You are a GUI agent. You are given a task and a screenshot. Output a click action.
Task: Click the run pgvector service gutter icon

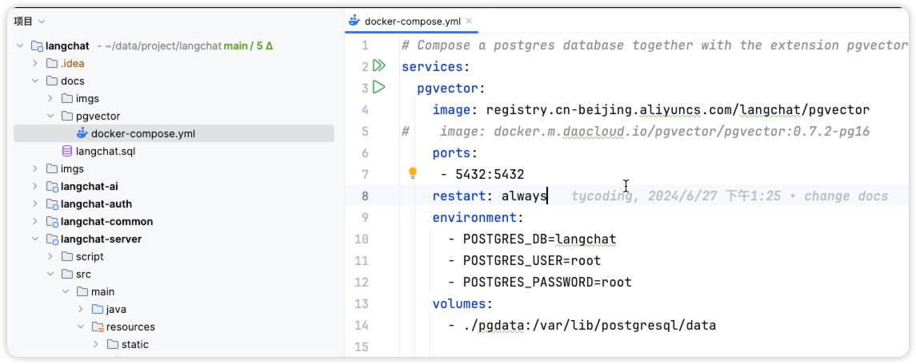379,87
